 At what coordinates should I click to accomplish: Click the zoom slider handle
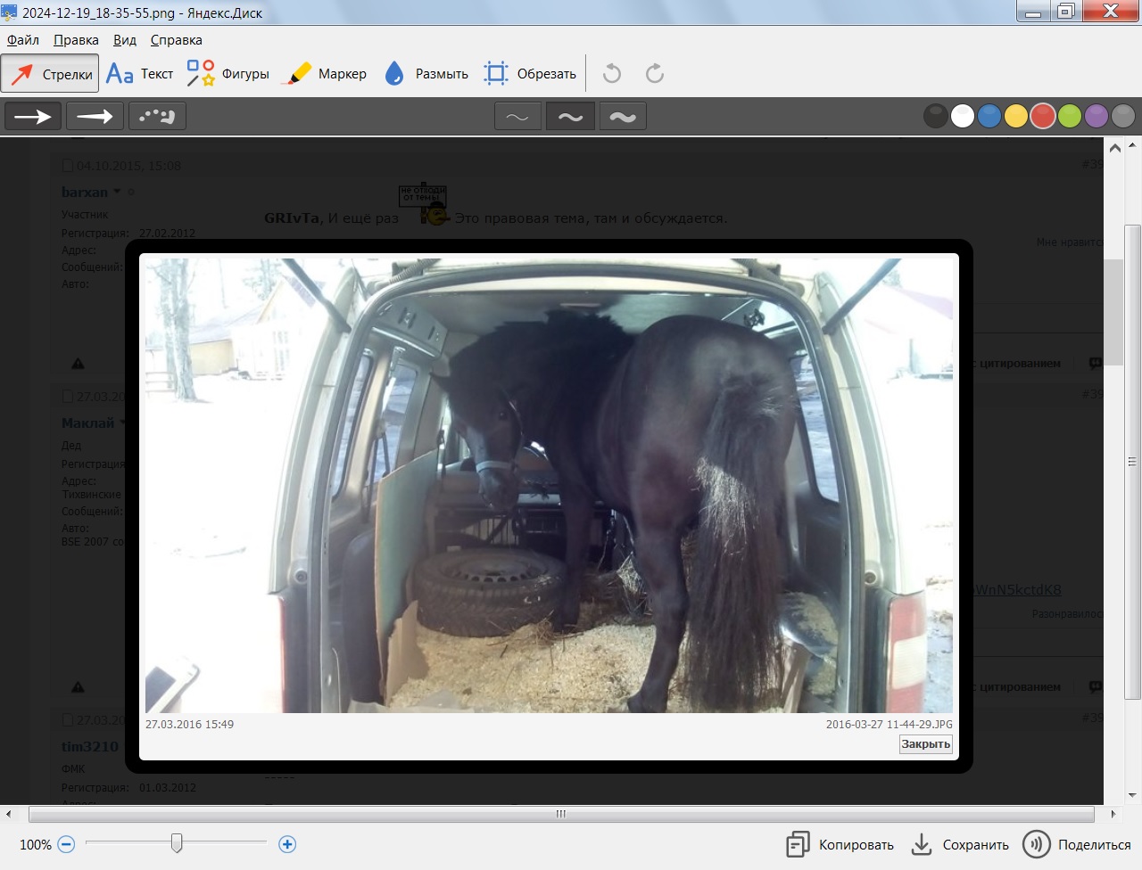tap(177, 842)
